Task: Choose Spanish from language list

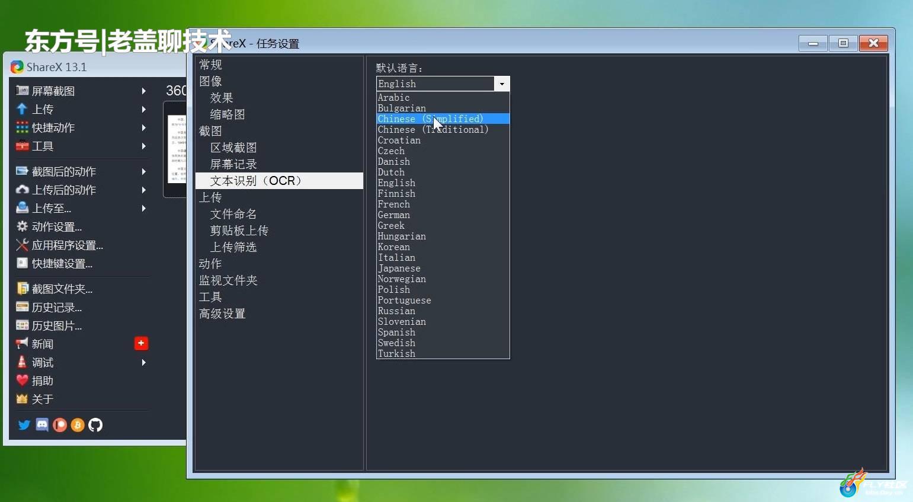Action: tap(443, 332)
